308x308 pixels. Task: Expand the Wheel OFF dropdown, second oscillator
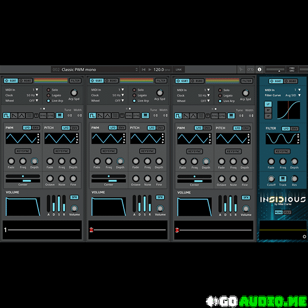pos(120,101)
